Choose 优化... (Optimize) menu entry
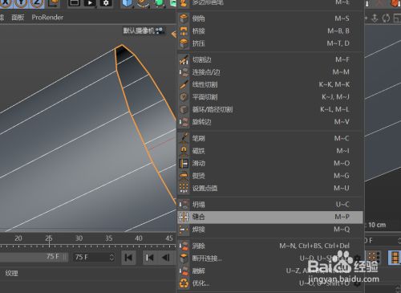401x293 pixels. coord(270,283)
